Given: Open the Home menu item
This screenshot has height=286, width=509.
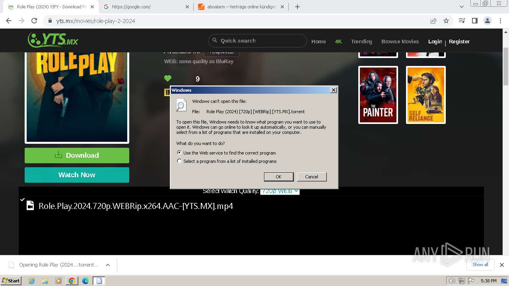Looking at the screenshot, I should [x=319, y=41].
